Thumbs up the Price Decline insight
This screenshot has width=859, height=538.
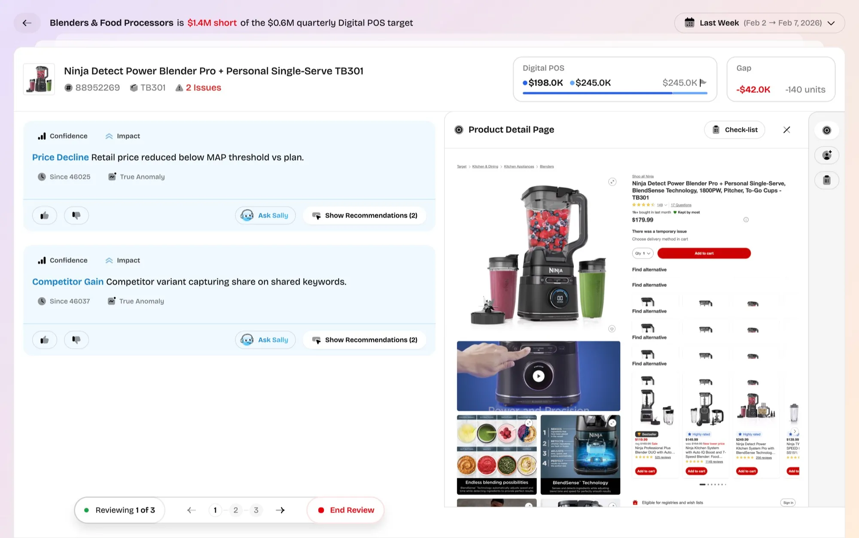pyautogui.click(x=45, y=216)
